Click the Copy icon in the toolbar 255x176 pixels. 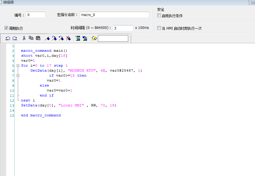(x=31, y=38)
